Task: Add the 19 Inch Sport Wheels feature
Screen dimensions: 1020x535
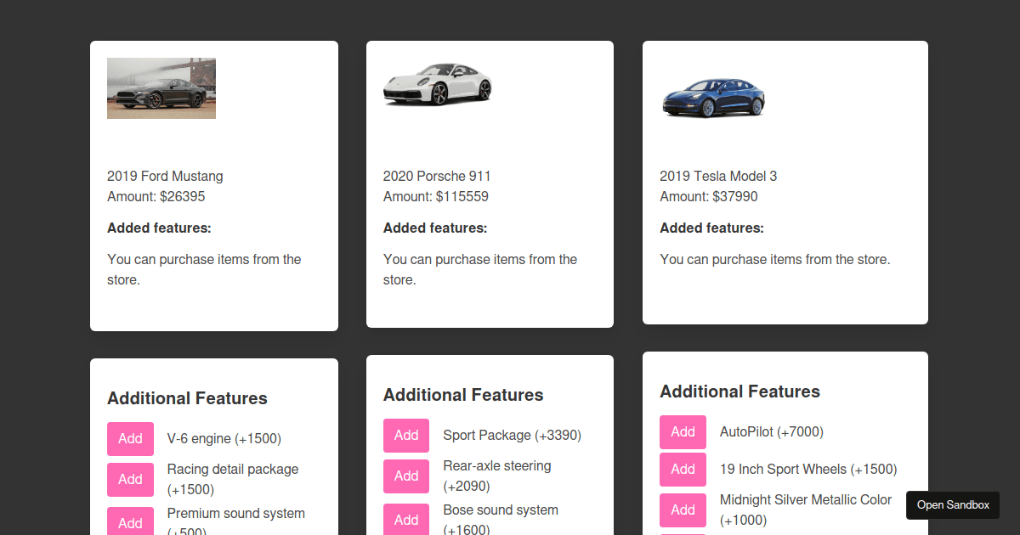Action: [x=683, y=469]
